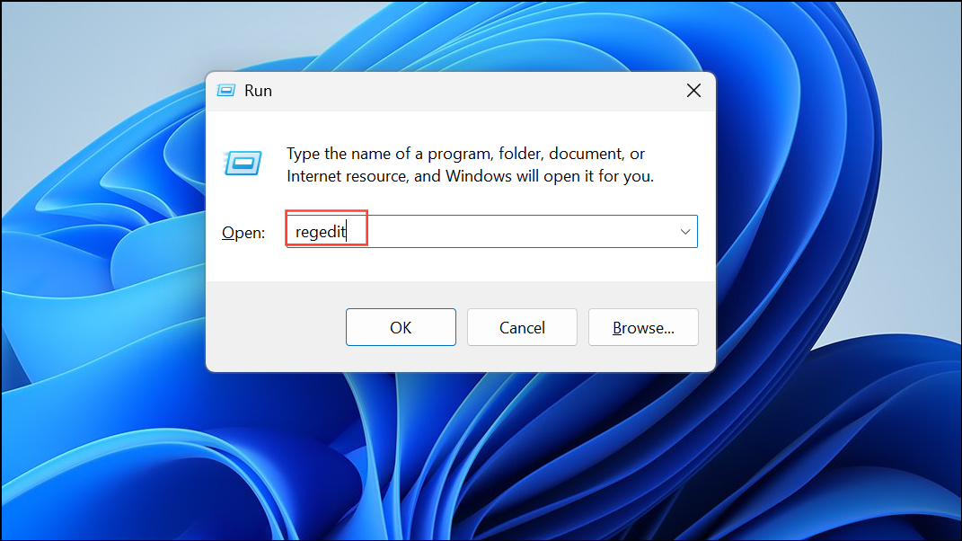Click the Run title bar icon
Viewport: 962px width, 541px height.
pyautogui.click(x=225, y=91)
